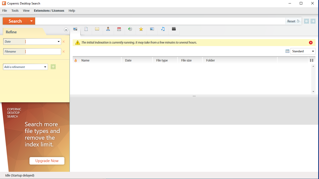The width and height of the screenshot is (319, 179).
Task: Go back with the left arrow
Action: tap(307, 21)
